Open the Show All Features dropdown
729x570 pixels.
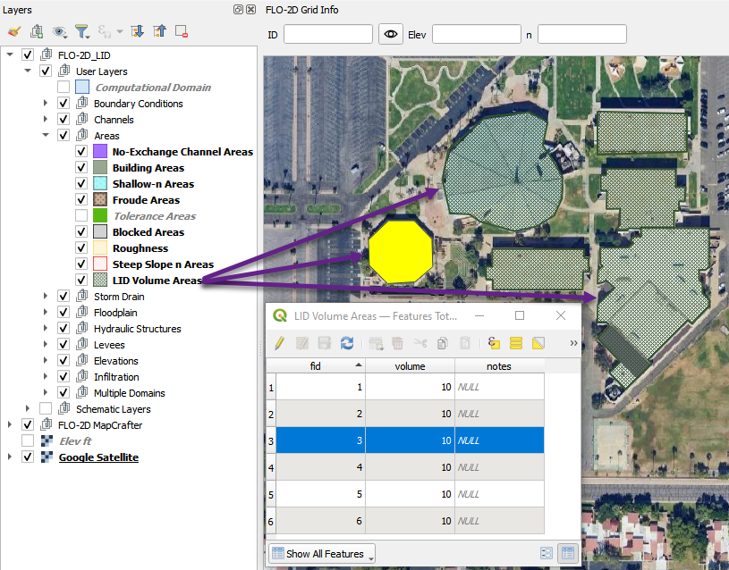[x=321, y=554]
